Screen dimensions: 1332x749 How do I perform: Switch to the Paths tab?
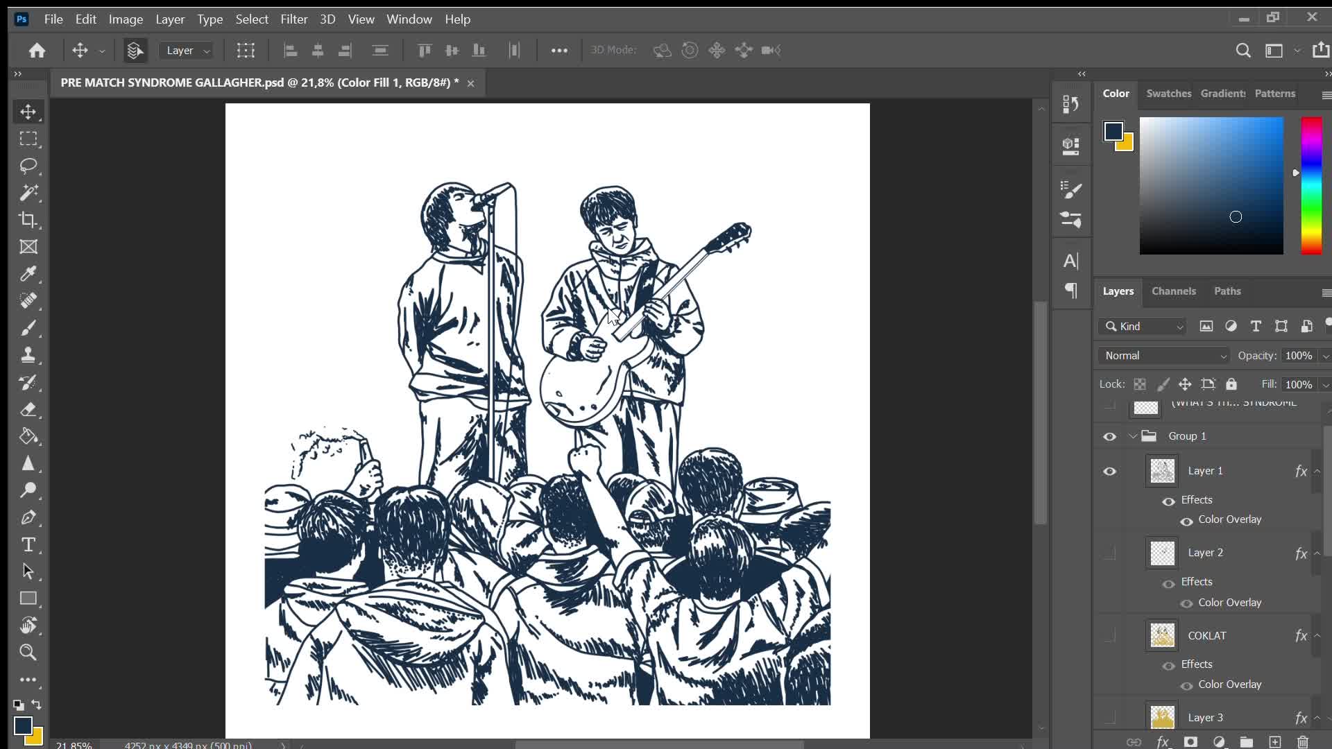click(1227, 291)
